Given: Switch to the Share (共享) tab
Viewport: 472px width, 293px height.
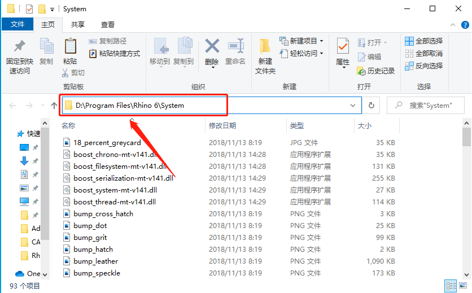Looking at the screenshot, I should (78, 24).
